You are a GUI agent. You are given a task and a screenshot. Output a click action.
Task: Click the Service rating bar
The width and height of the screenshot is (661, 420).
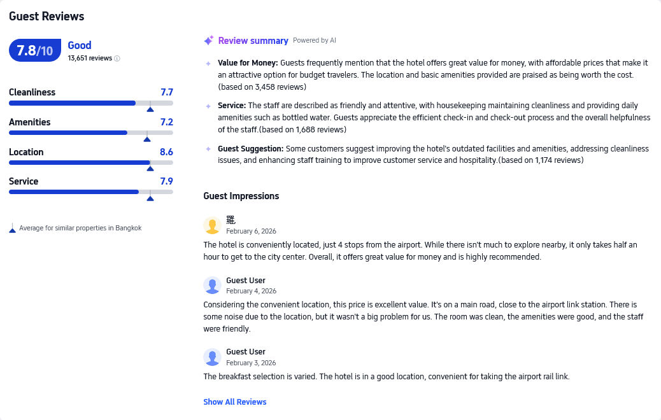pos(91,192)
